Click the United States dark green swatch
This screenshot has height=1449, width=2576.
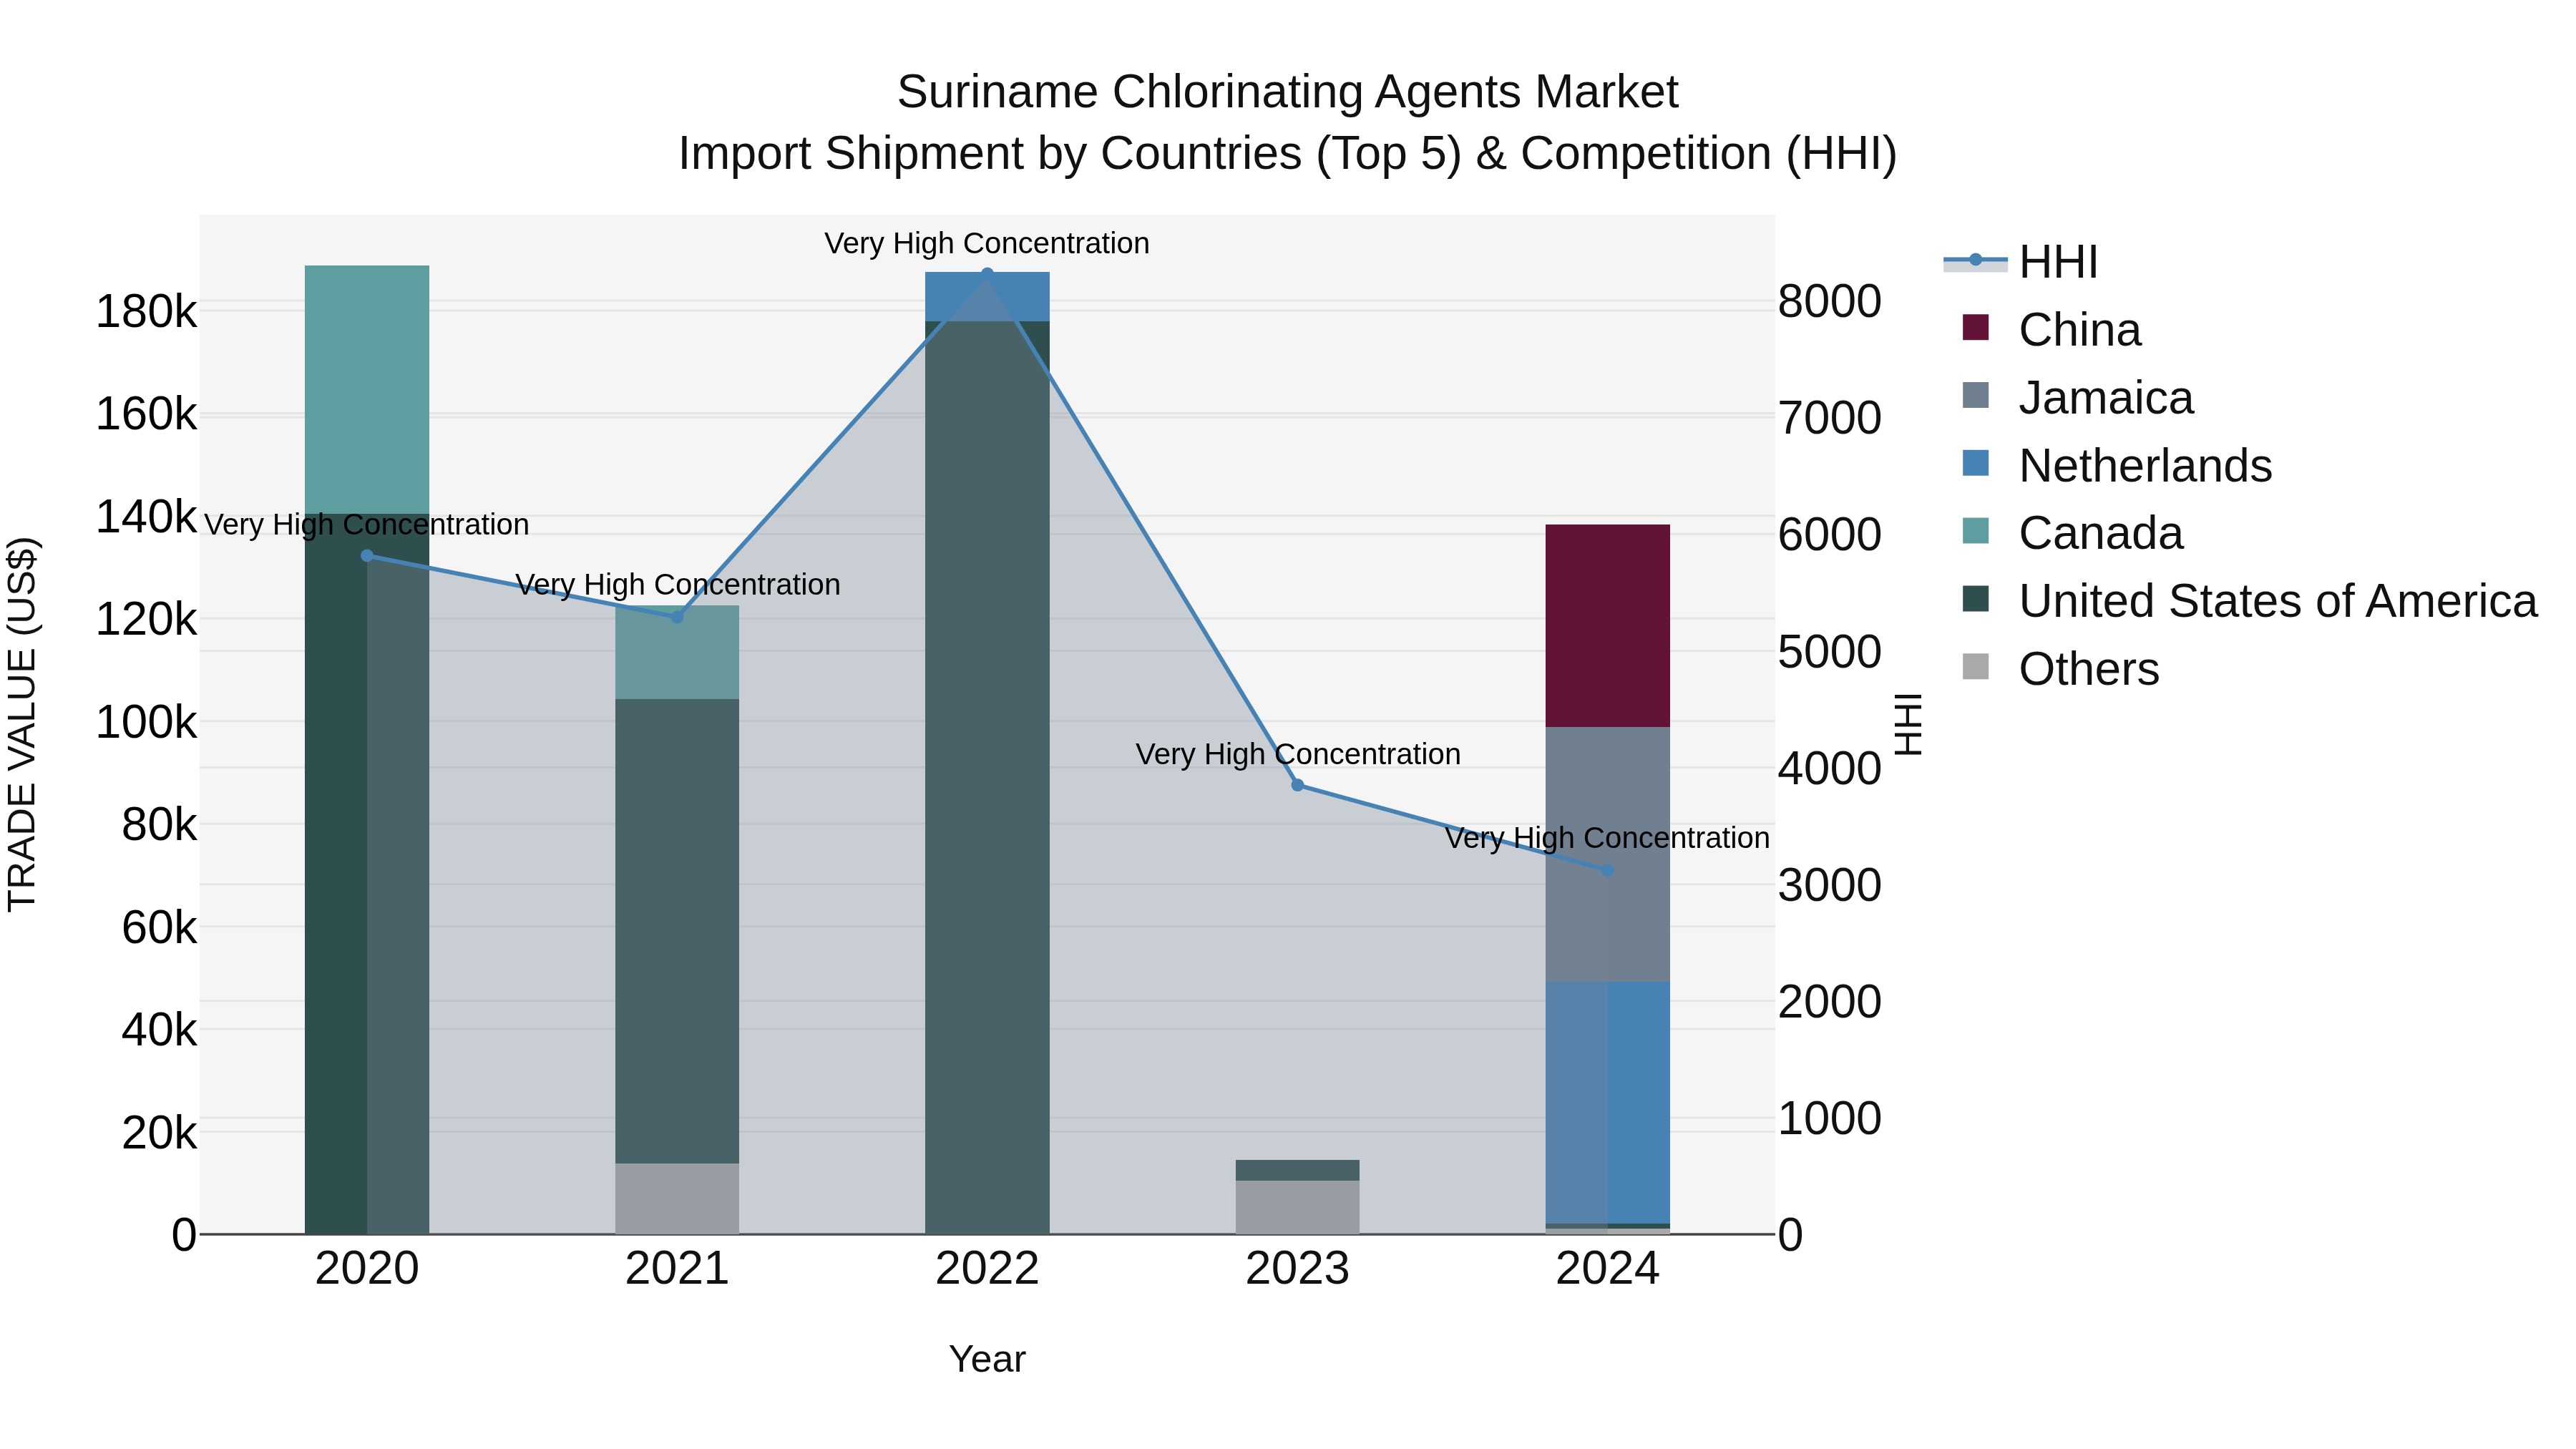1976,599
